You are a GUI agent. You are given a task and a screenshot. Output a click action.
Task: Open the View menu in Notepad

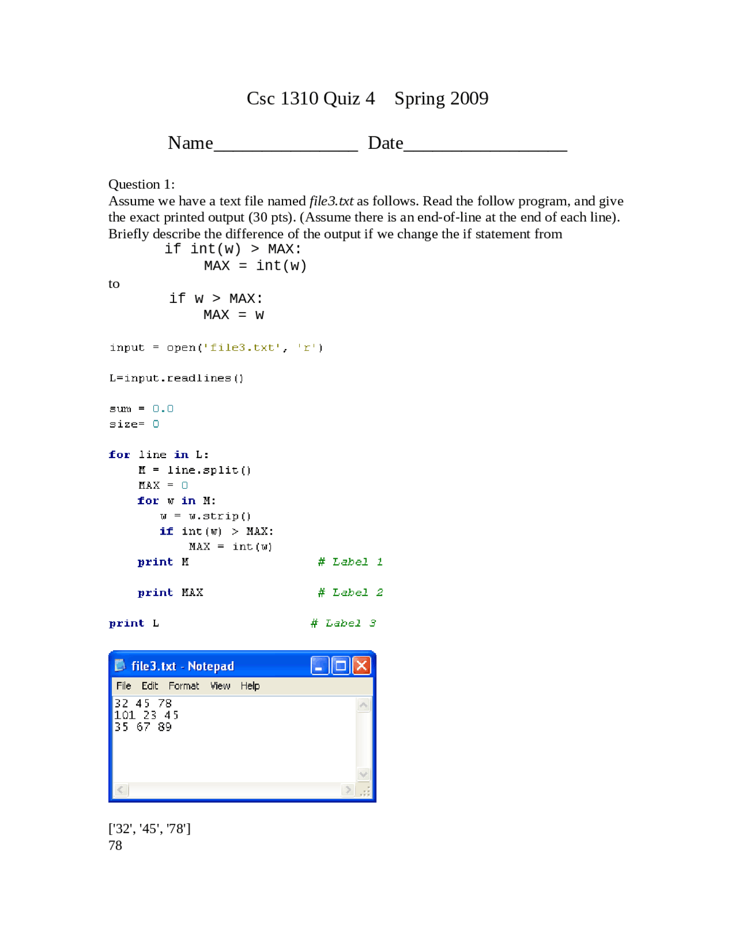pos(220,686)
